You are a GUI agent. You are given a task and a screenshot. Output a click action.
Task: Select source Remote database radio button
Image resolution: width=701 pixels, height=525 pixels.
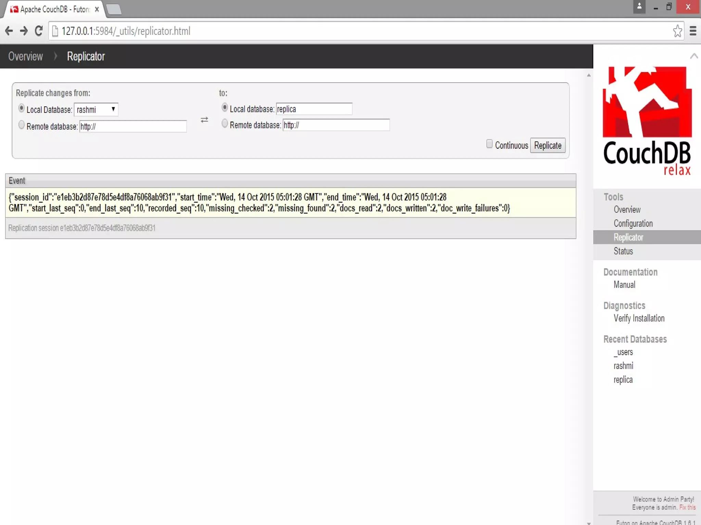(x=22, y=125)
